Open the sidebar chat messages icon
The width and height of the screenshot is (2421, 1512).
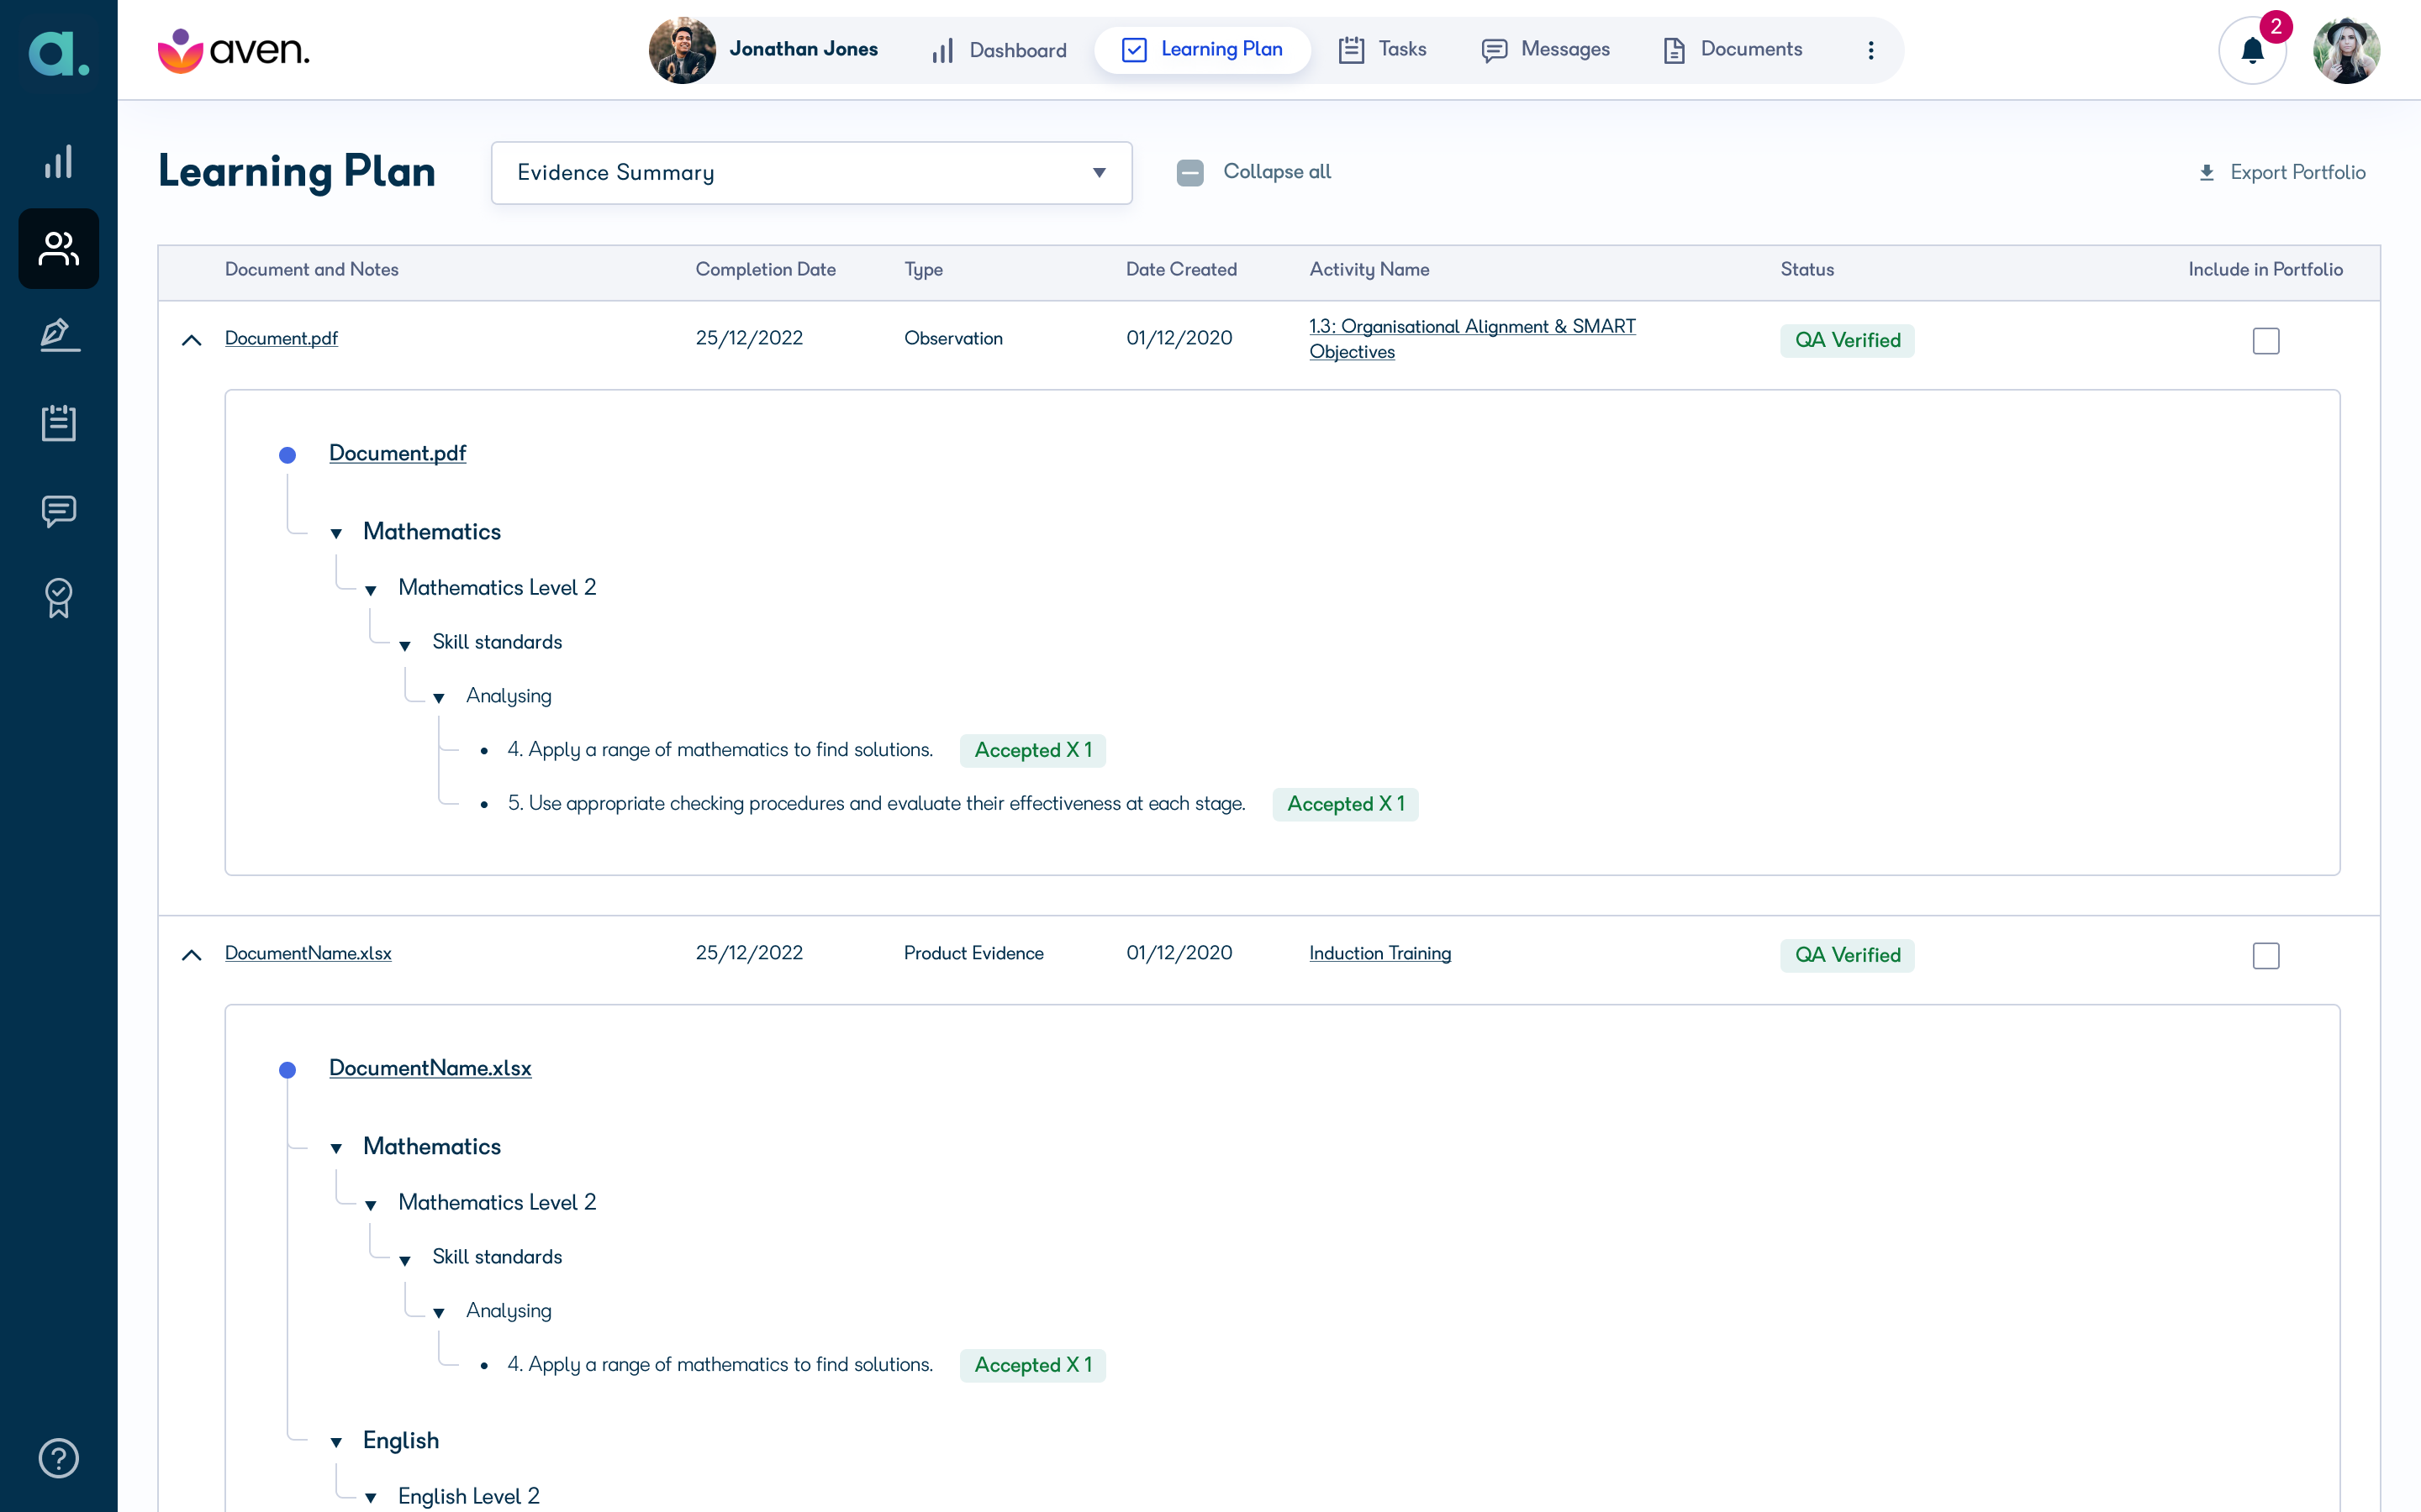[59, 511]
